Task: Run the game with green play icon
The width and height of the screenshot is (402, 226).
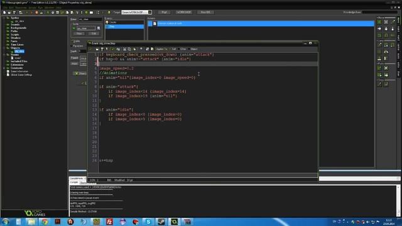Action: tap(27, 13)
